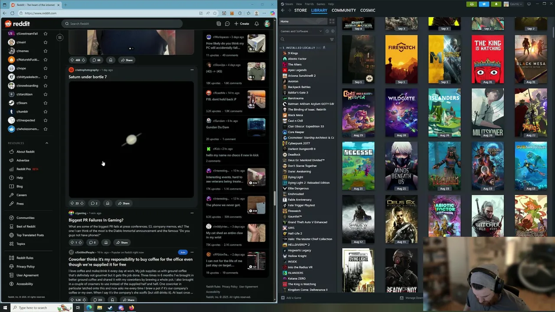Open View menu in Steam

[x=299, y=4]
